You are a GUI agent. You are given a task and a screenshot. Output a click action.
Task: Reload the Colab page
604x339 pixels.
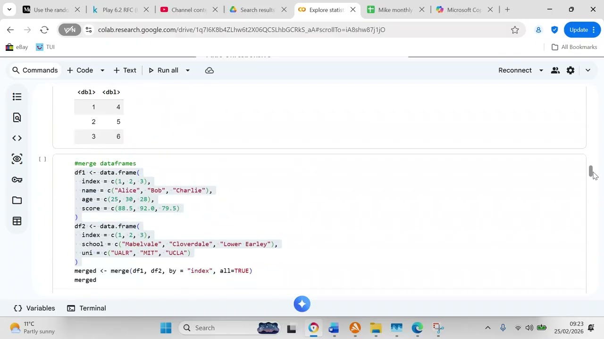coord(44,30)
